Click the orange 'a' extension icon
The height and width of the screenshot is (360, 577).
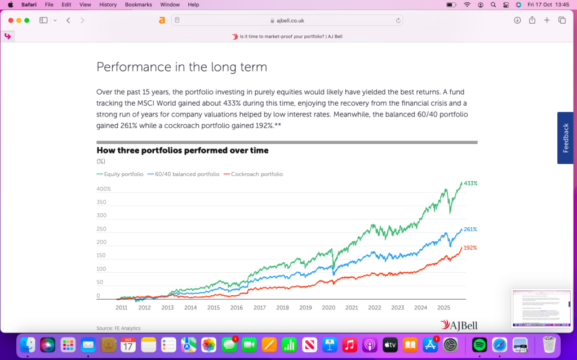click(x=162, y=20)
